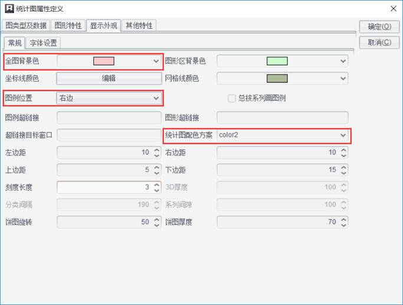
Task: Switch to 图类型及数据 tab
Action: tap(26, 25)
